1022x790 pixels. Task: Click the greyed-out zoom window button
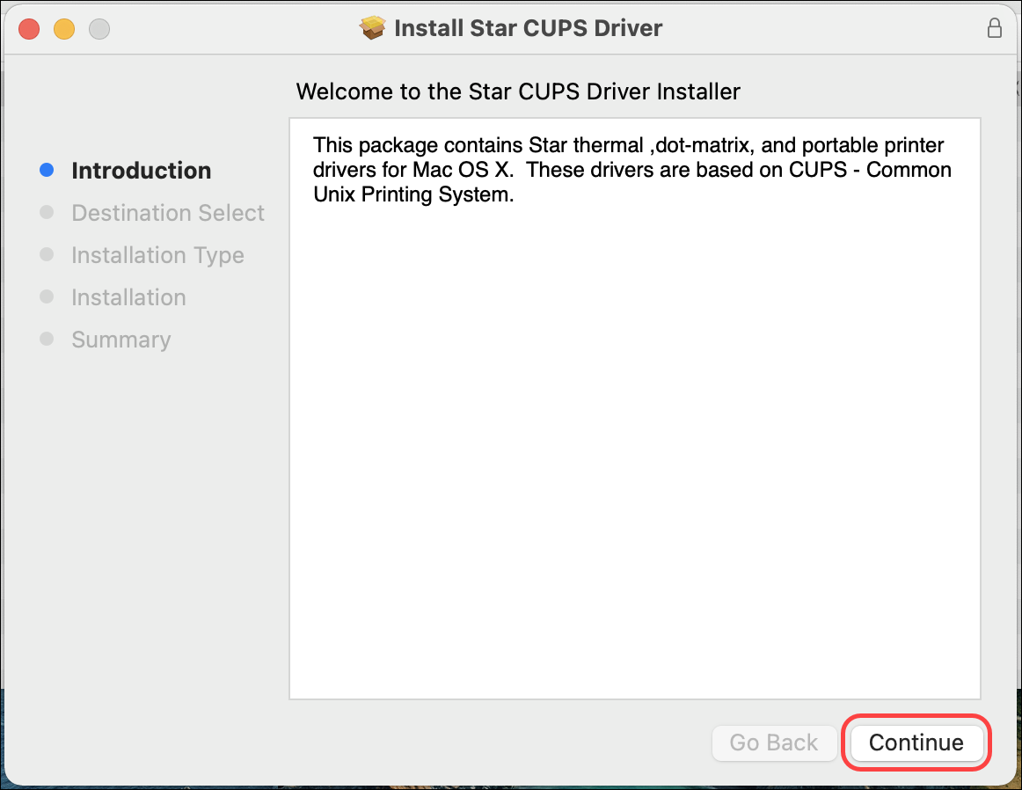click(x=99, y=29)
